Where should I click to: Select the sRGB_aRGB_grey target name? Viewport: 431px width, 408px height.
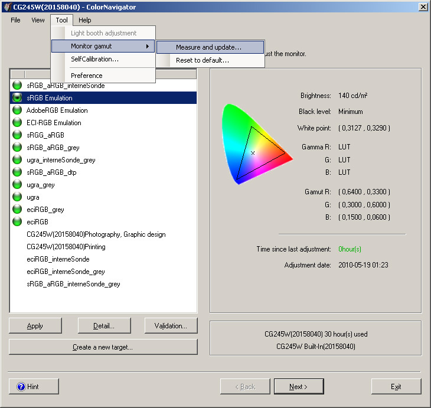pos(53,148)
